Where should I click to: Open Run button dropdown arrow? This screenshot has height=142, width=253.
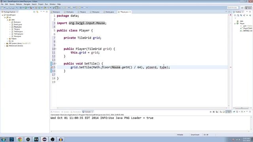(28, 8)
